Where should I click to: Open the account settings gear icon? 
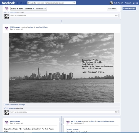(137, 3)
